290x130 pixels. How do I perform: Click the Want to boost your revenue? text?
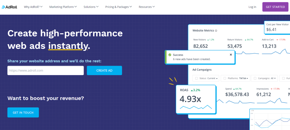46,98
